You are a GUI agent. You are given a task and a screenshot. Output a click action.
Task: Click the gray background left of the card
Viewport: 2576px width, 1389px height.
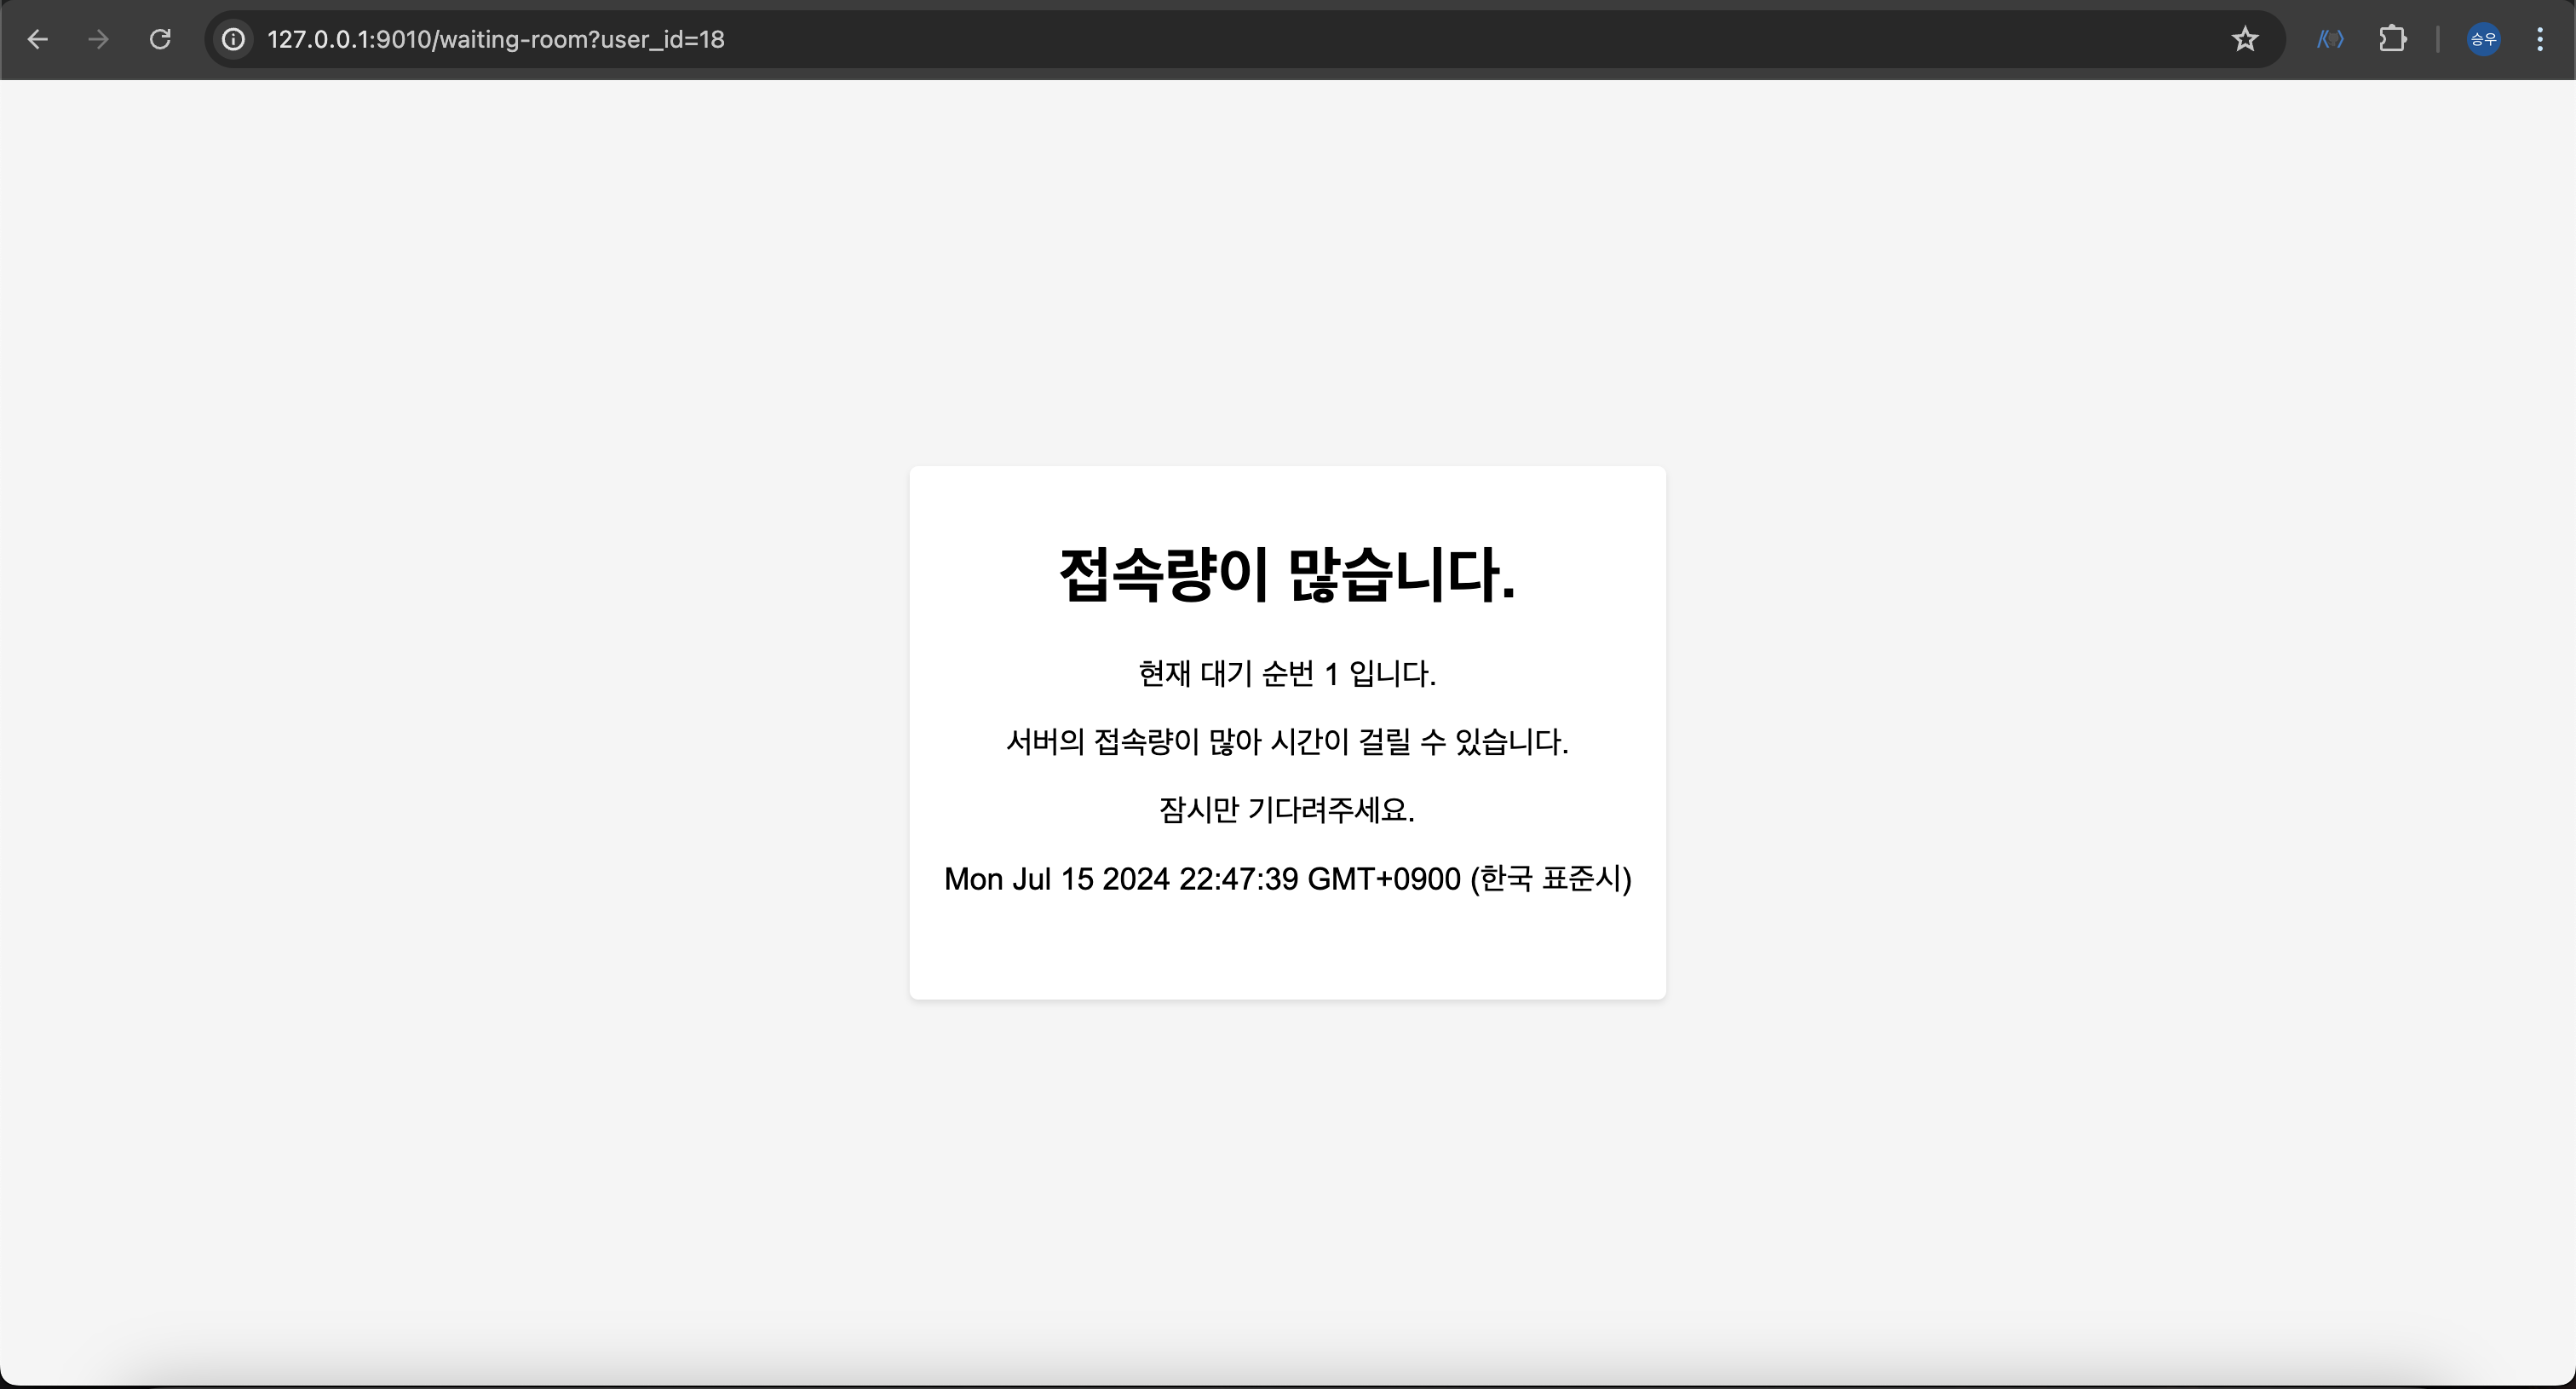450,730
